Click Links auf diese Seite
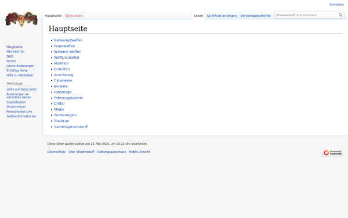 tap(21, 89)
